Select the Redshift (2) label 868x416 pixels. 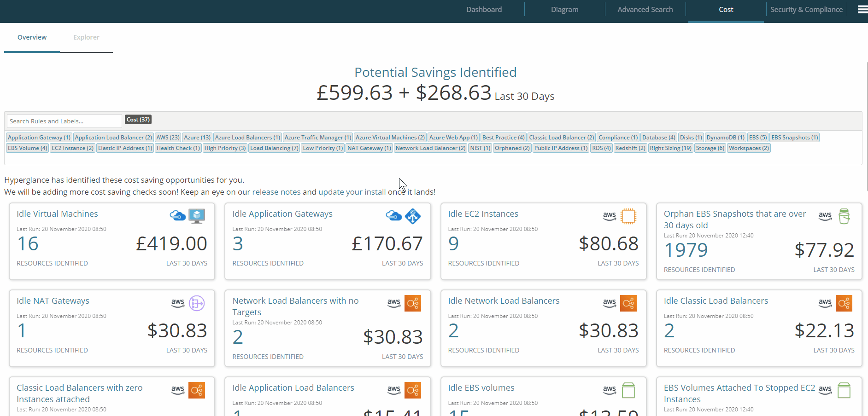(630, 148)
